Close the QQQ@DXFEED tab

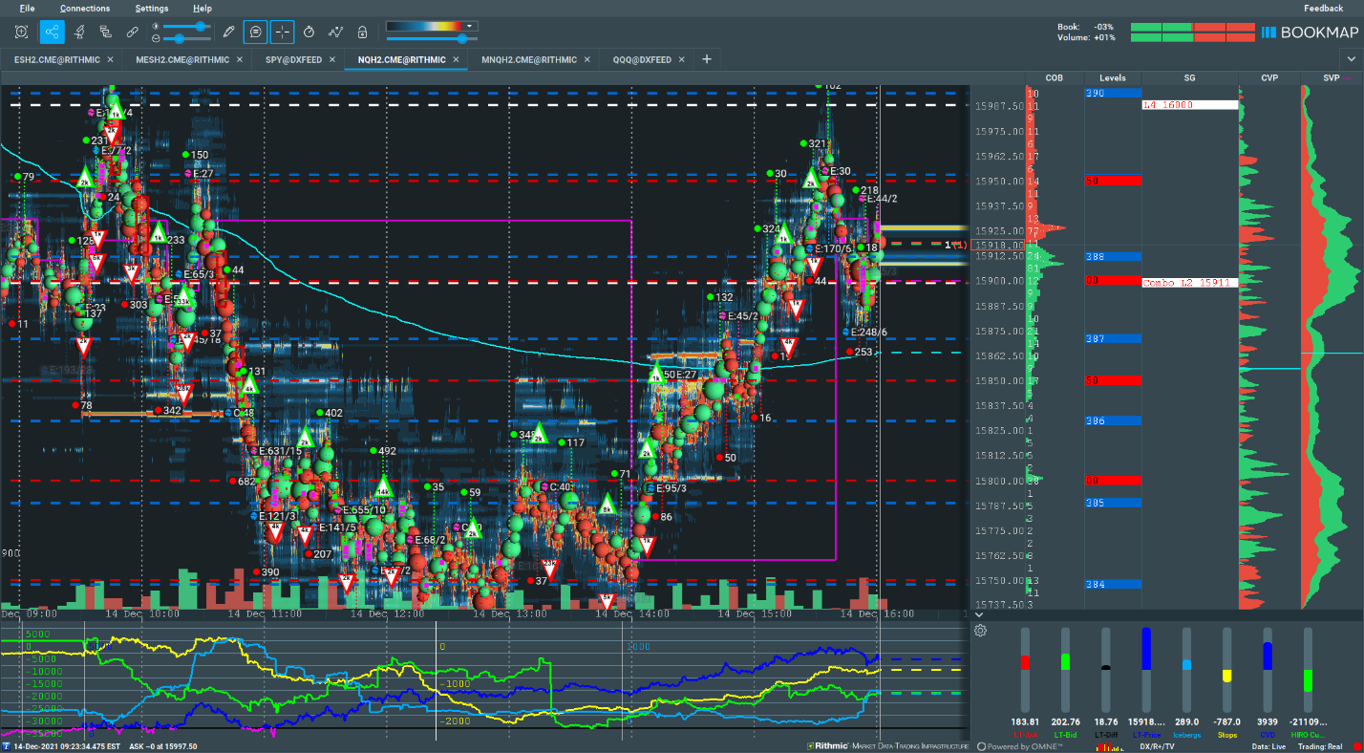[x=681, y=59]
